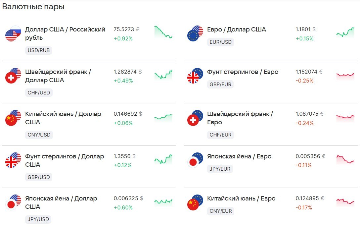Click the JPY/USD ticker tag
Viewport: 360px width, 227px height.
coord(38,219)
